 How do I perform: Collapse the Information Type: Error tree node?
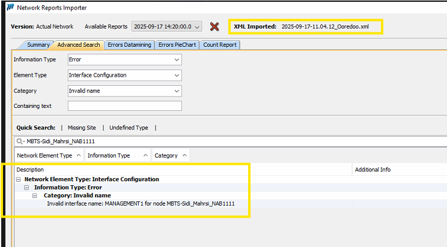click(27, 188)
